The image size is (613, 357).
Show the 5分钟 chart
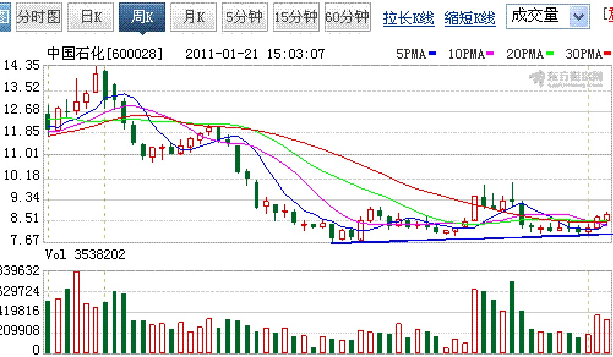click(x=245, y=17)
